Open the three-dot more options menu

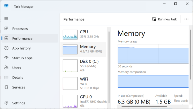(186, 19)
